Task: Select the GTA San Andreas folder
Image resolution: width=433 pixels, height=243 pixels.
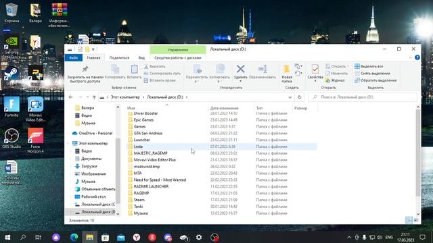Action: [x=148, y=133]
